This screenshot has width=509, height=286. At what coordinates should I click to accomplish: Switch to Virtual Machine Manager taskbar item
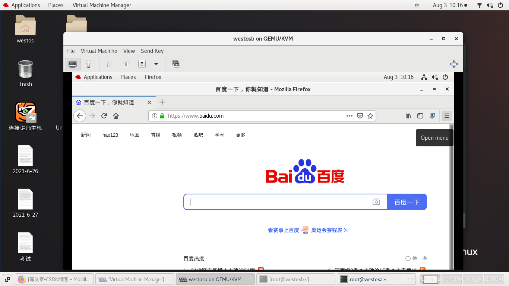(x=135, y=279)
